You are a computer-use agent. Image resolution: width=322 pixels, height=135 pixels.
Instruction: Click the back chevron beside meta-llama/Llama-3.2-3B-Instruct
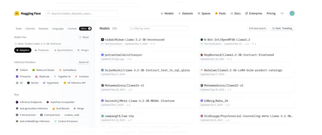[15, 44]
